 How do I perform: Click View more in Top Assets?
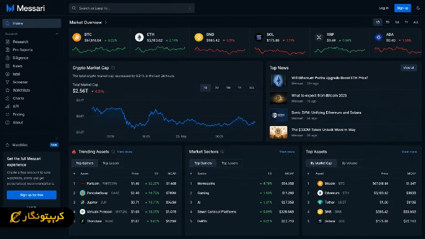coord(409,152)
